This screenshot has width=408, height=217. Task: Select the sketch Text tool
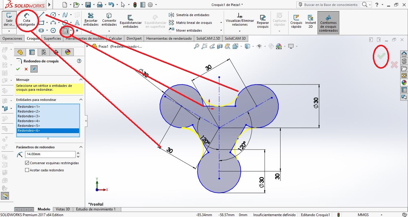click(x=77, y=22)
